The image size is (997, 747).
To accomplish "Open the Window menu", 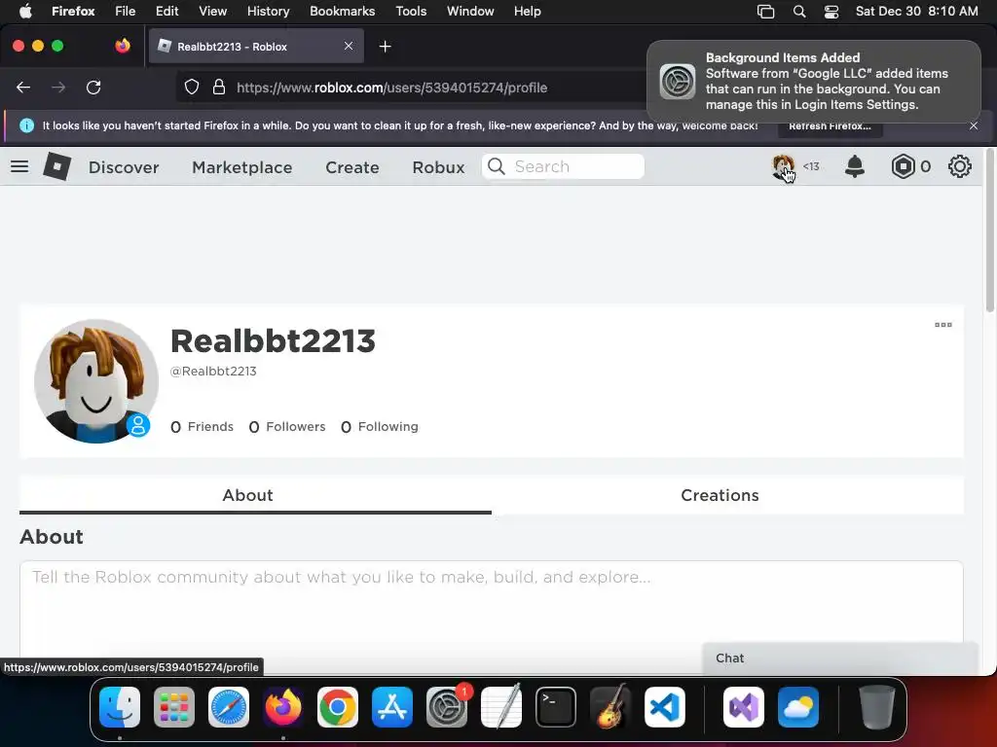I will [470, 11].
